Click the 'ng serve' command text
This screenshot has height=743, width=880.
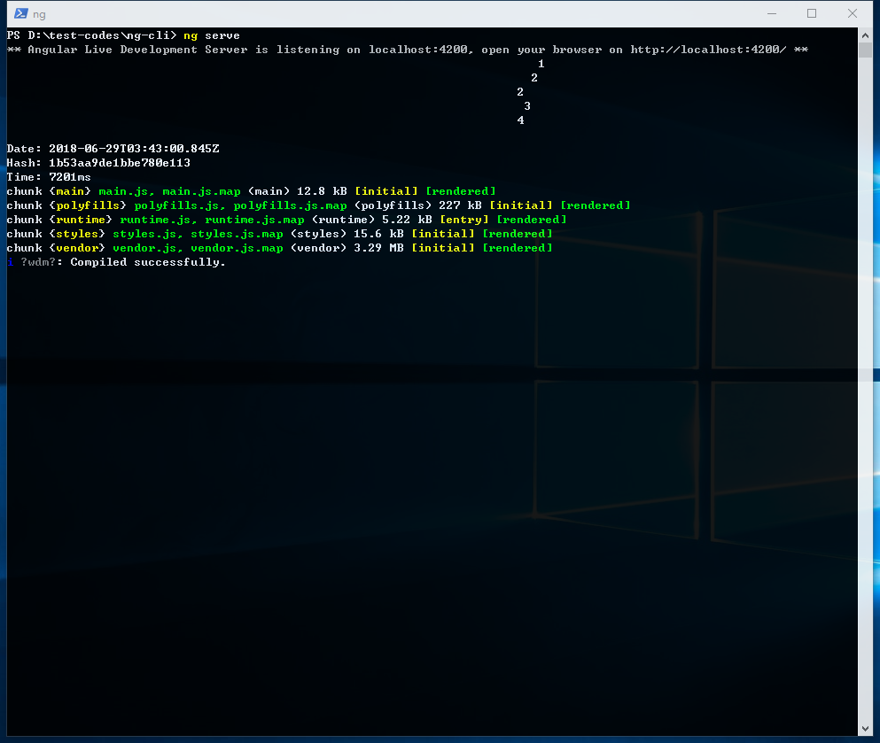[x=212, y=35]
